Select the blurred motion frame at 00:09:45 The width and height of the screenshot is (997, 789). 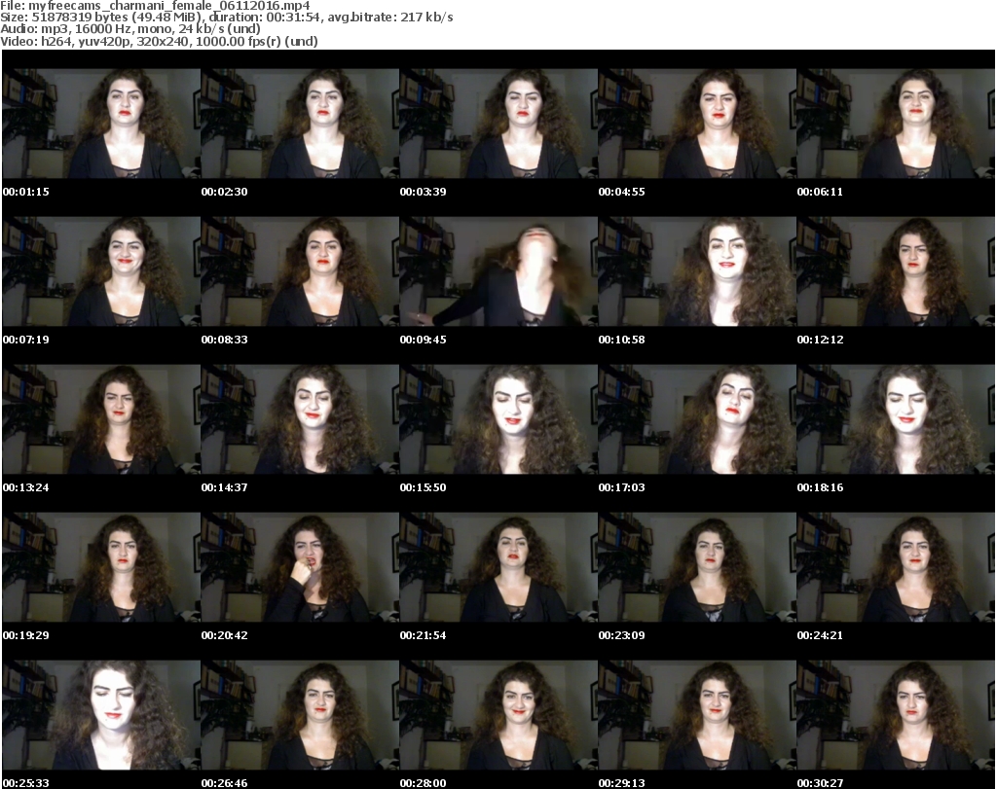coord(498,271)
